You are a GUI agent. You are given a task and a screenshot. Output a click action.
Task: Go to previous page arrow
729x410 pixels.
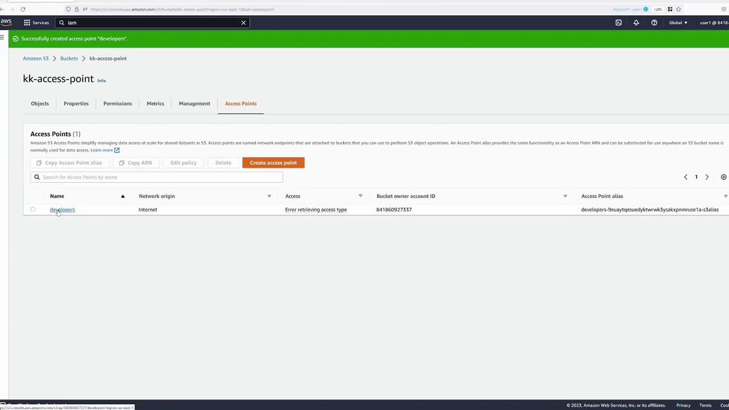pos(686,177)
